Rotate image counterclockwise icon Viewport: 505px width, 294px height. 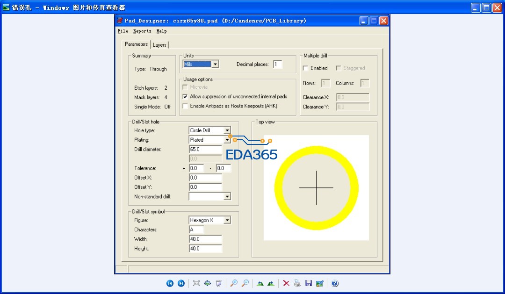pyautogui.click(x=271, y=283)
